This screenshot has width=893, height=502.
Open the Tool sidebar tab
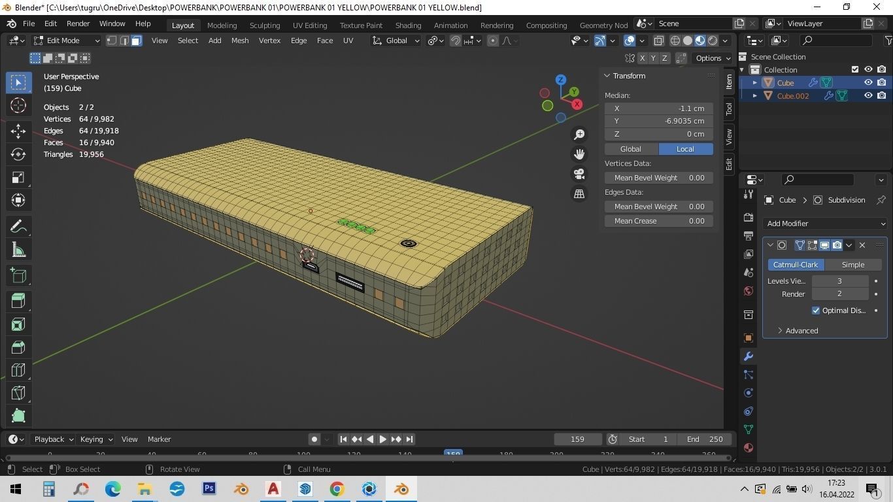click(x=729, y=109)
